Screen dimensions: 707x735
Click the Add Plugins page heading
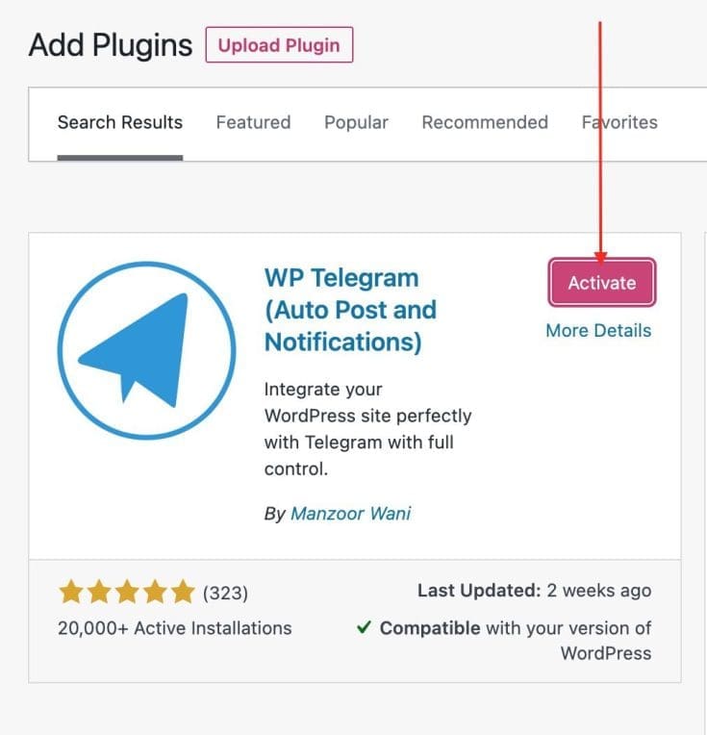111,45
